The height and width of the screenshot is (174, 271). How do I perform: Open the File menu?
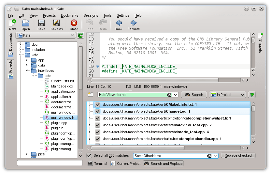11,15
